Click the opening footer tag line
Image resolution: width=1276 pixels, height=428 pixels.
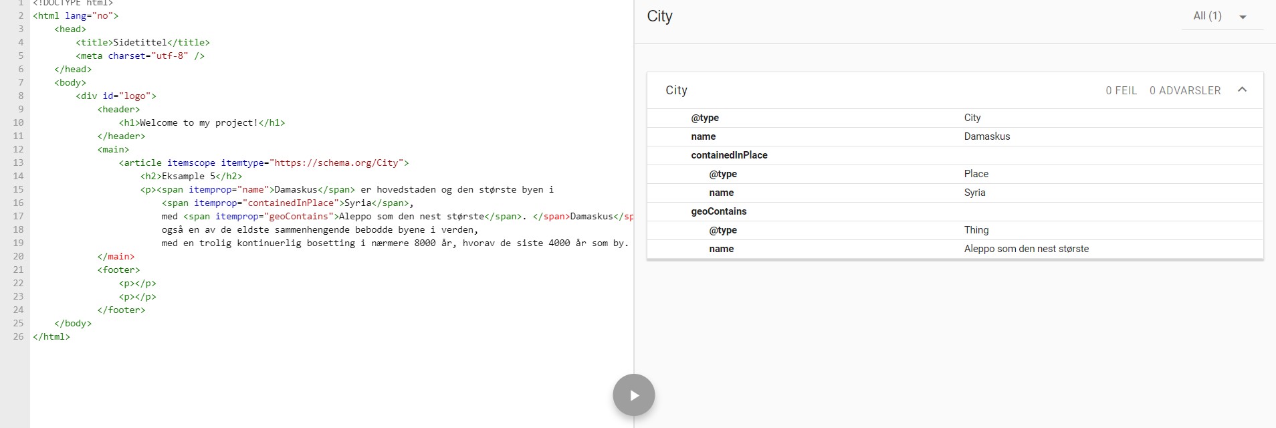118,270
